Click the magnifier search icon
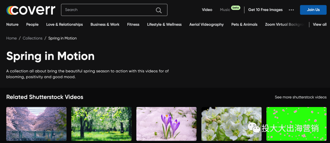Viewport: 330px width, 143px height. point(159,10)
